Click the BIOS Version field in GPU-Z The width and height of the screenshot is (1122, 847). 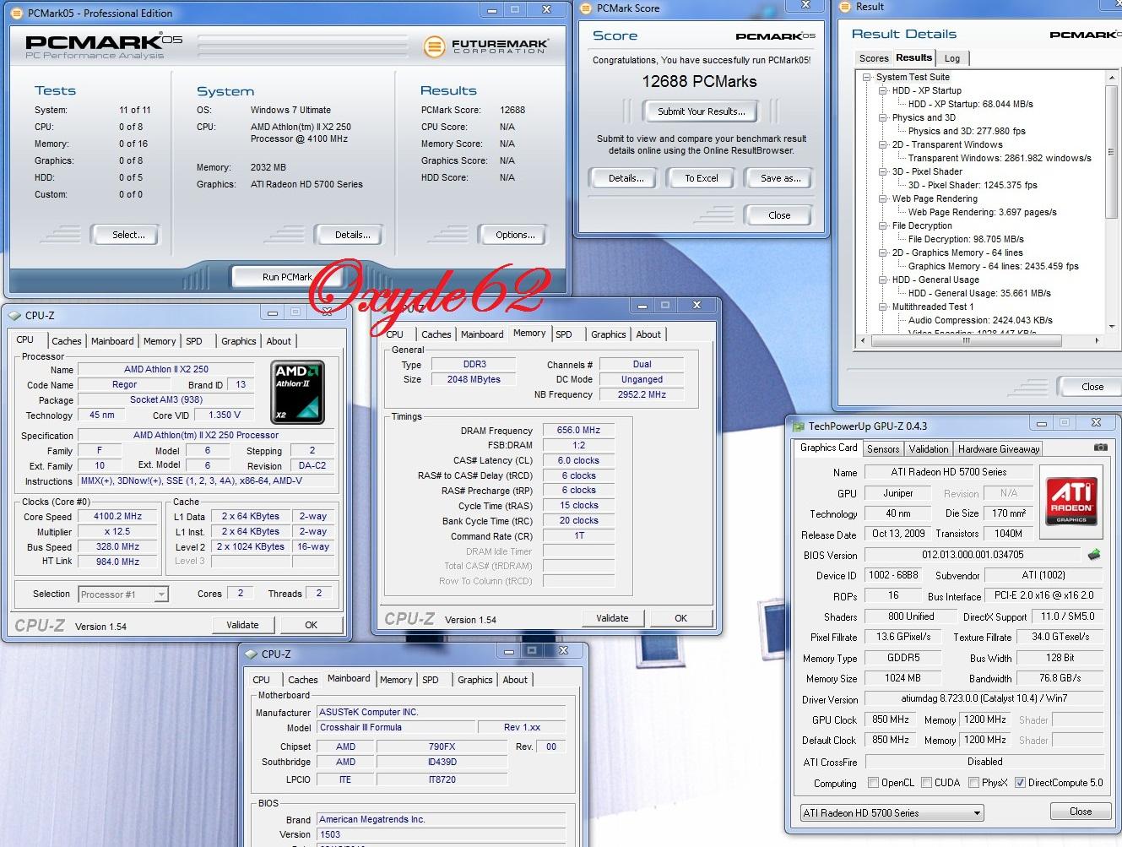coord(973,555)
